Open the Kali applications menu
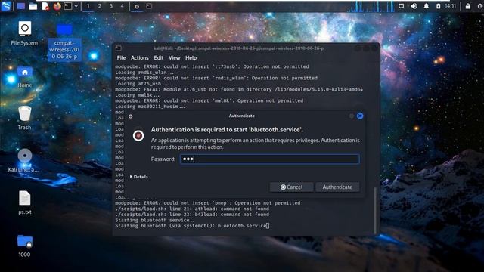 [x=5, y=6]
